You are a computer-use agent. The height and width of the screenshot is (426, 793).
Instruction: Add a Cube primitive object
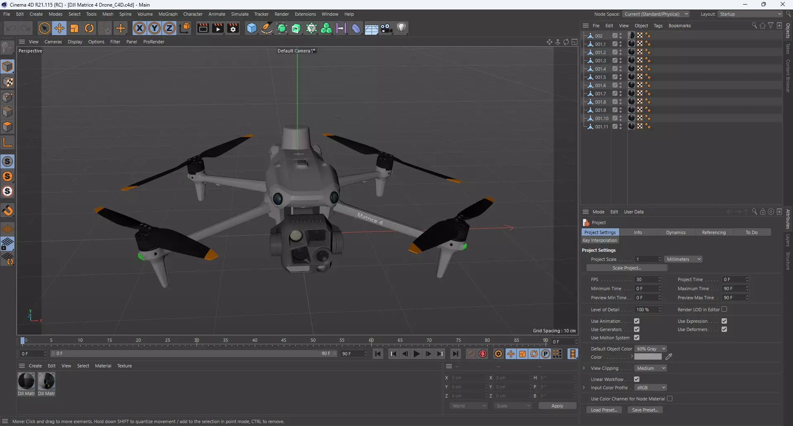pos(252,28)
